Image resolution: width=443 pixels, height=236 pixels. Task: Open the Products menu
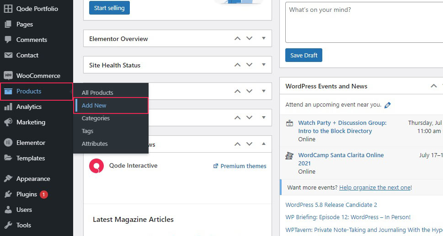tap(37, 91)
